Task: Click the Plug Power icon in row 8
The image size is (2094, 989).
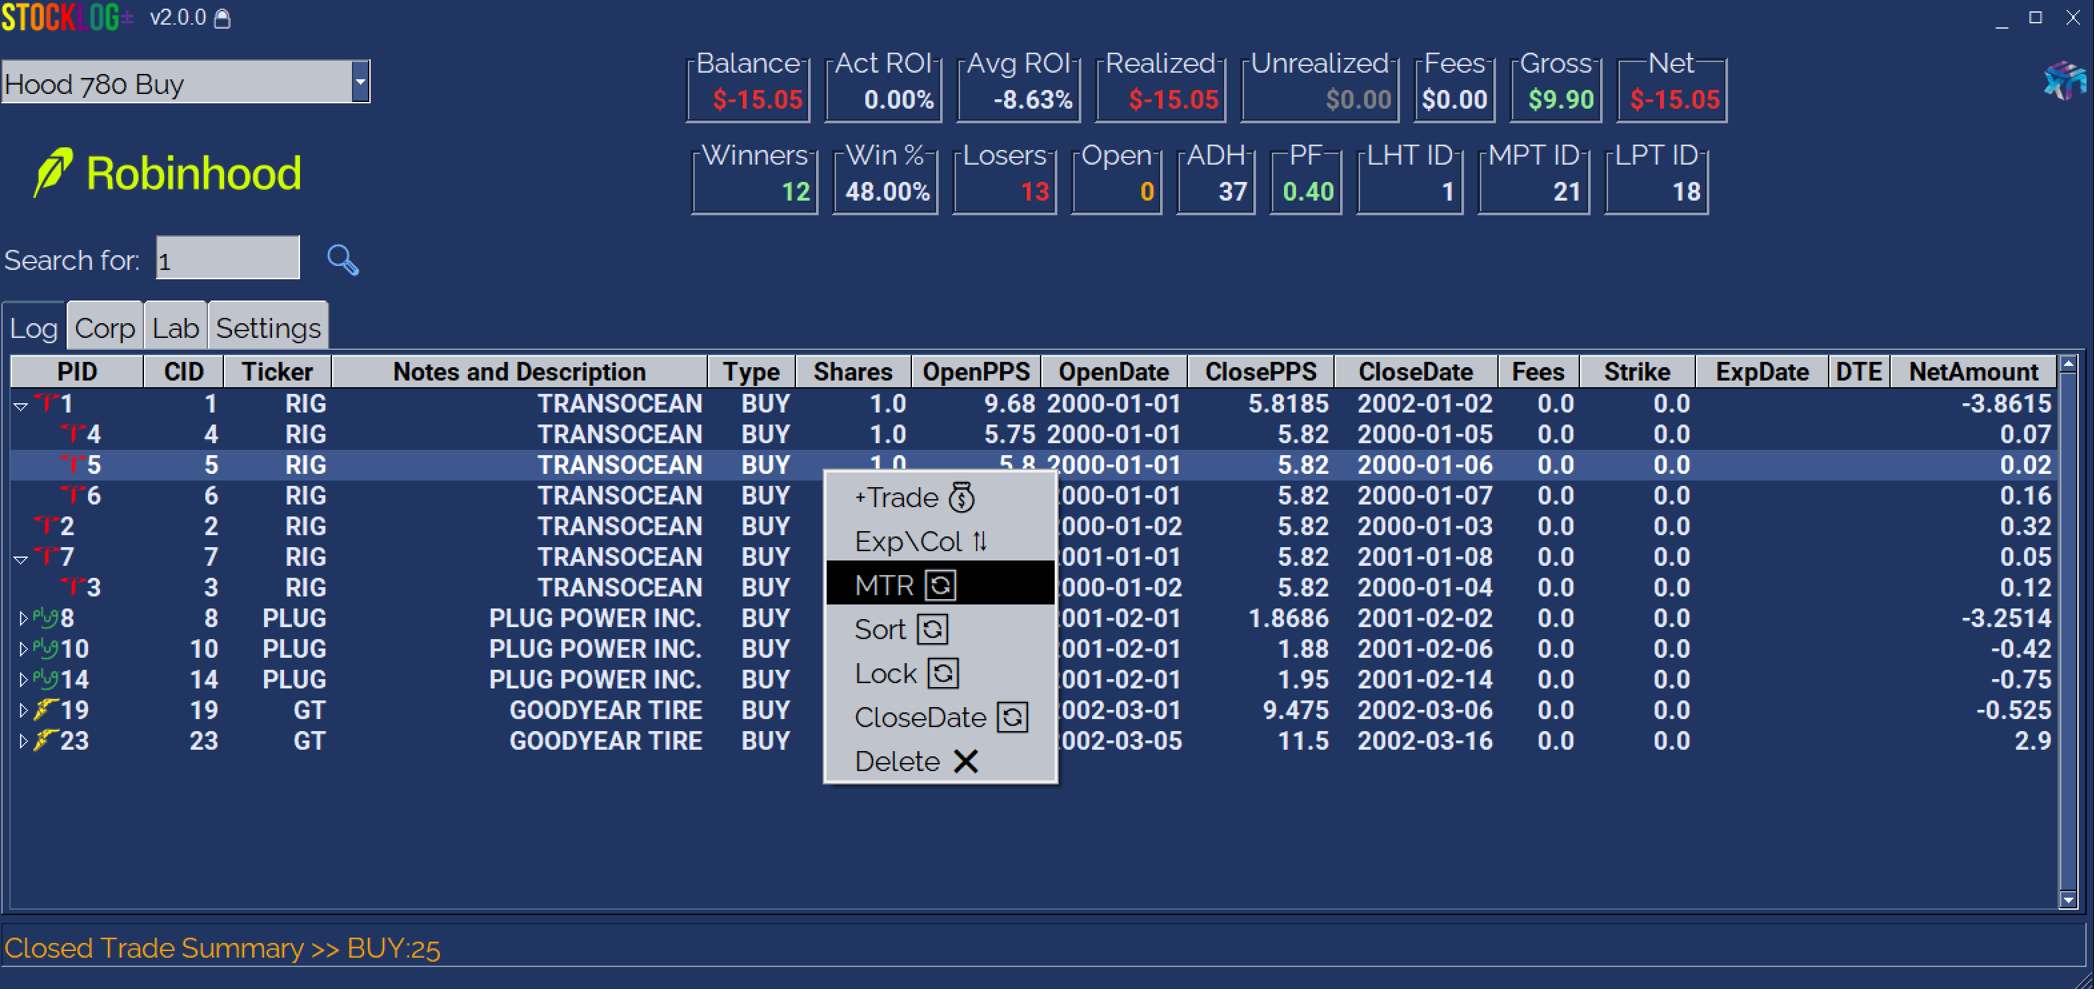Action: pos(45,618)
